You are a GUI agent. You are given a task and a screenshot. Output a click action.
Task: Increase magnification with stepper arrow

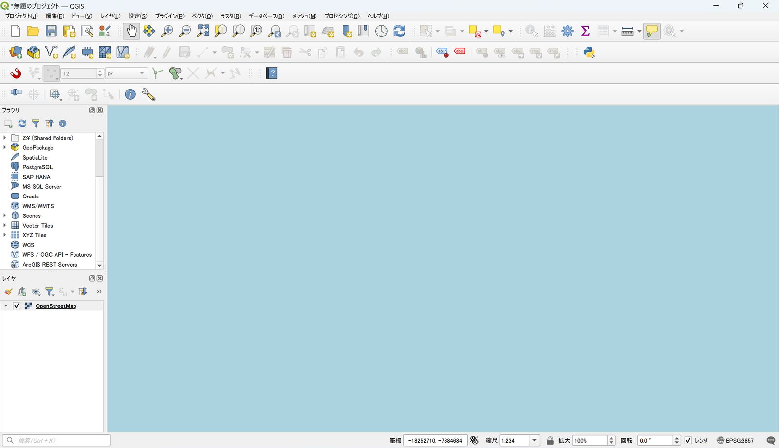coord(612,438)
